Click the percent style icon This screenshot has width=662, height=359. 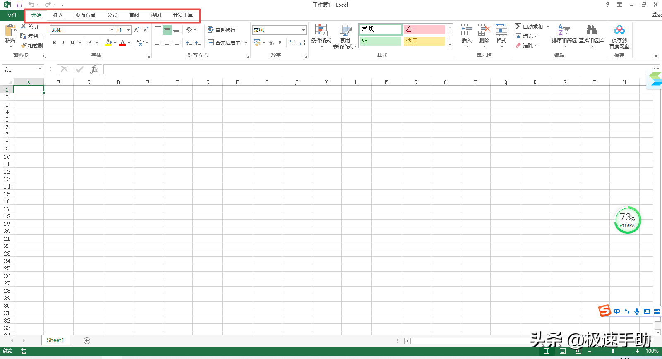271,43
